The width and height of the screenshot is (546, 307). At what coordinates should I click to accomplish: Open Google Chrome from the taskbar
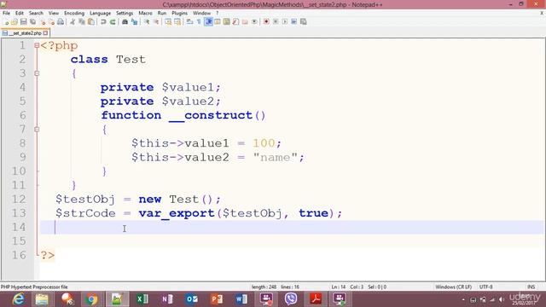click(92, 299)
